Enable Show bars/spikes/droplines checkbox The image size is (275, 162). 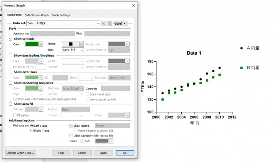point(11,55)
